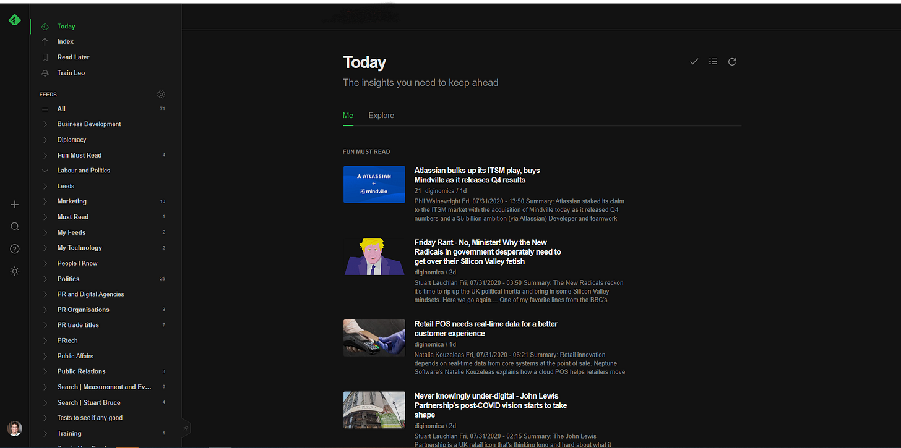Image resolution: width=901 pixels, height=448 pixels.
Task: Collapse the Labour and Politics folder
Action: point(45,171)
